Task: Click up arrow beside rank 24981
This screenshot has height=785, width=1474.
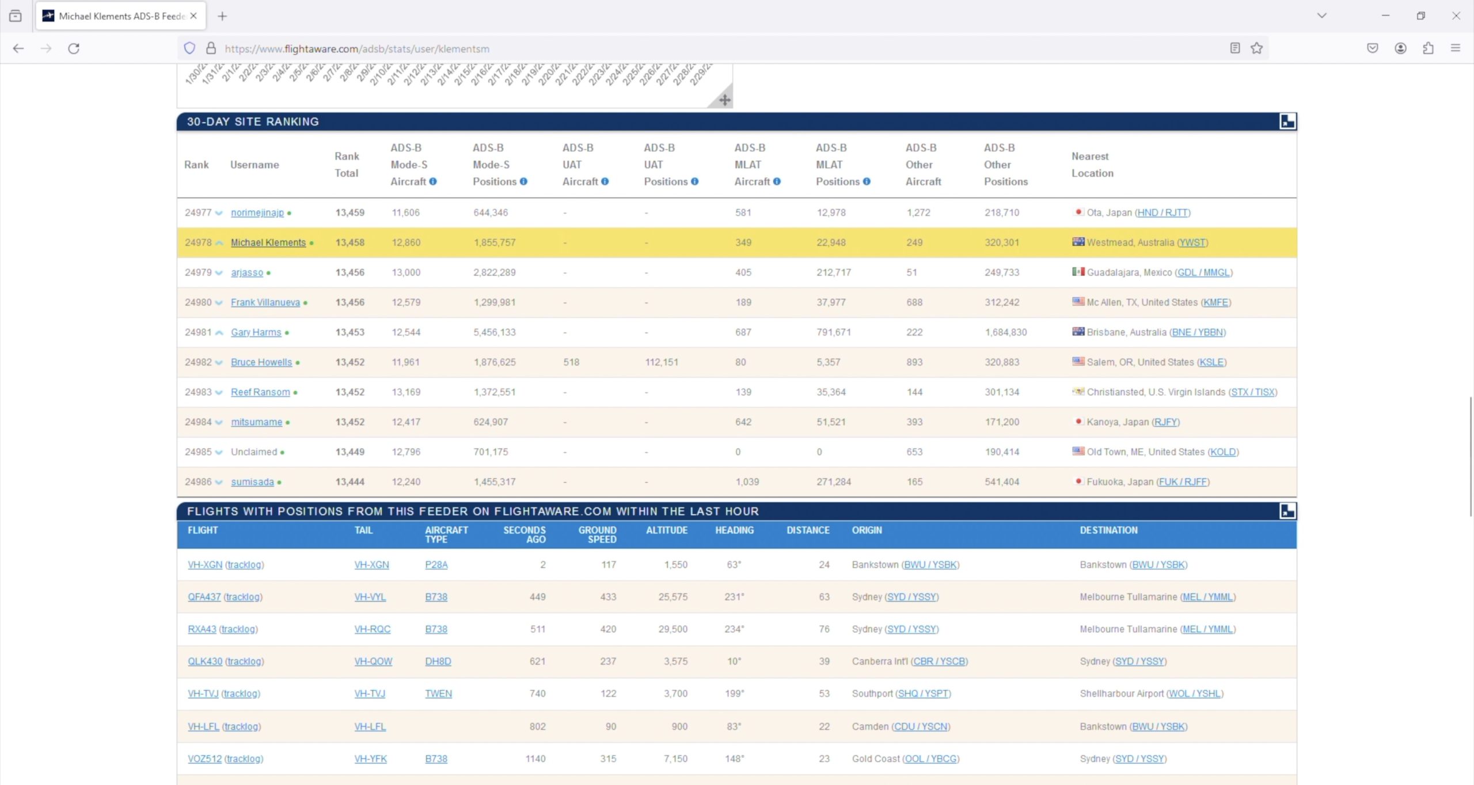Action: [x=219, y=333]
